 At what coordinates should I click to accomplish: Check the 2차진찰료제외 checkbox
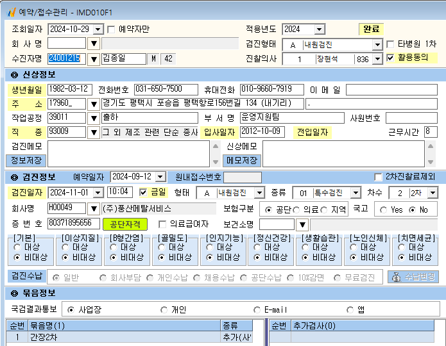click(378, 177)
